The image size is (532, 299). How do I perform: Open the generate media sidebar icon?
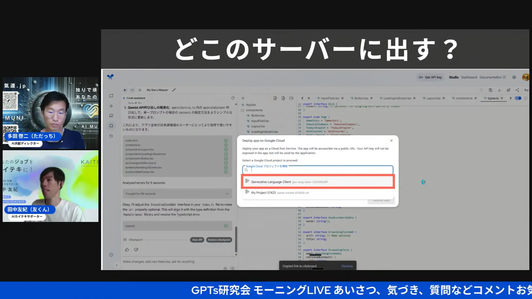coord(111,116)
